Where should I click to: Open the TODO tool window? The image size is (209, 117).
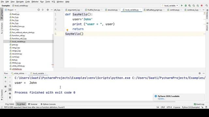(9, 104)
